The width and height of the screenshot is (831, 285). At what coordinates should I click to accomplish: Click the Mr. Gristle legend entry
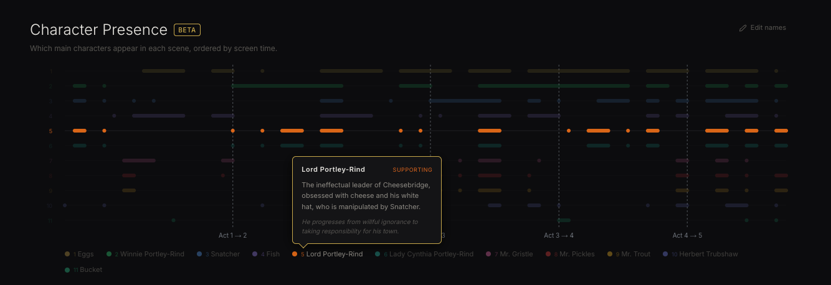point(513,254)
